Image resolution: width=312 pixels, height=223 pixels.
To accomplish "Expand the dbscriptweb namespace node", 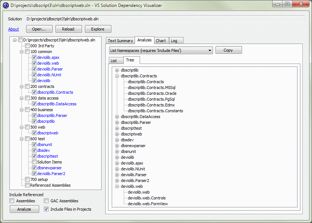I will pos(117,134).
